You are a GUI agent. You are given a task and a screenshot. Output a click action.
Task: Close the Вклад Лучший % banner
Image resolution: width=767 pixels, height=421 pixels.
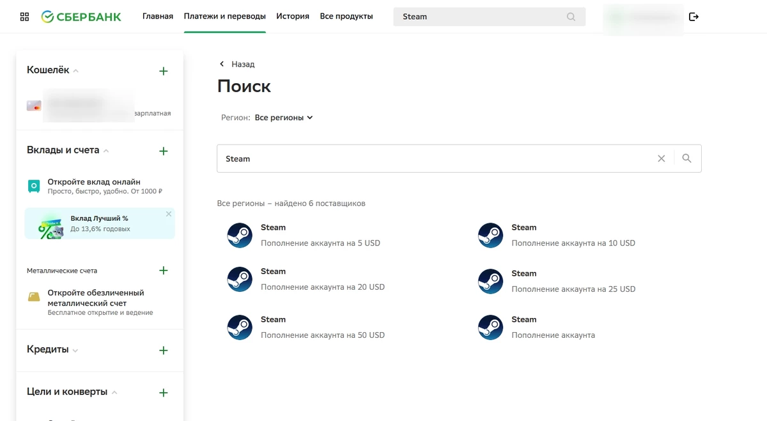(x=169, y=214)
